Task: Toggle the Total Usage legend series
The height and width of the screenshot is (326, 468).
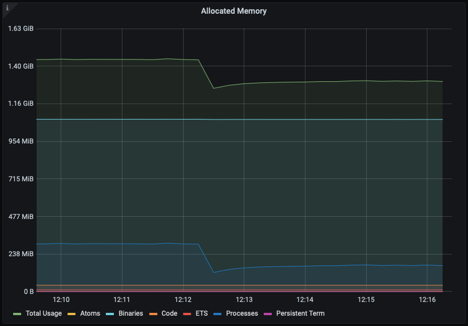Action: tap(43, 313)
